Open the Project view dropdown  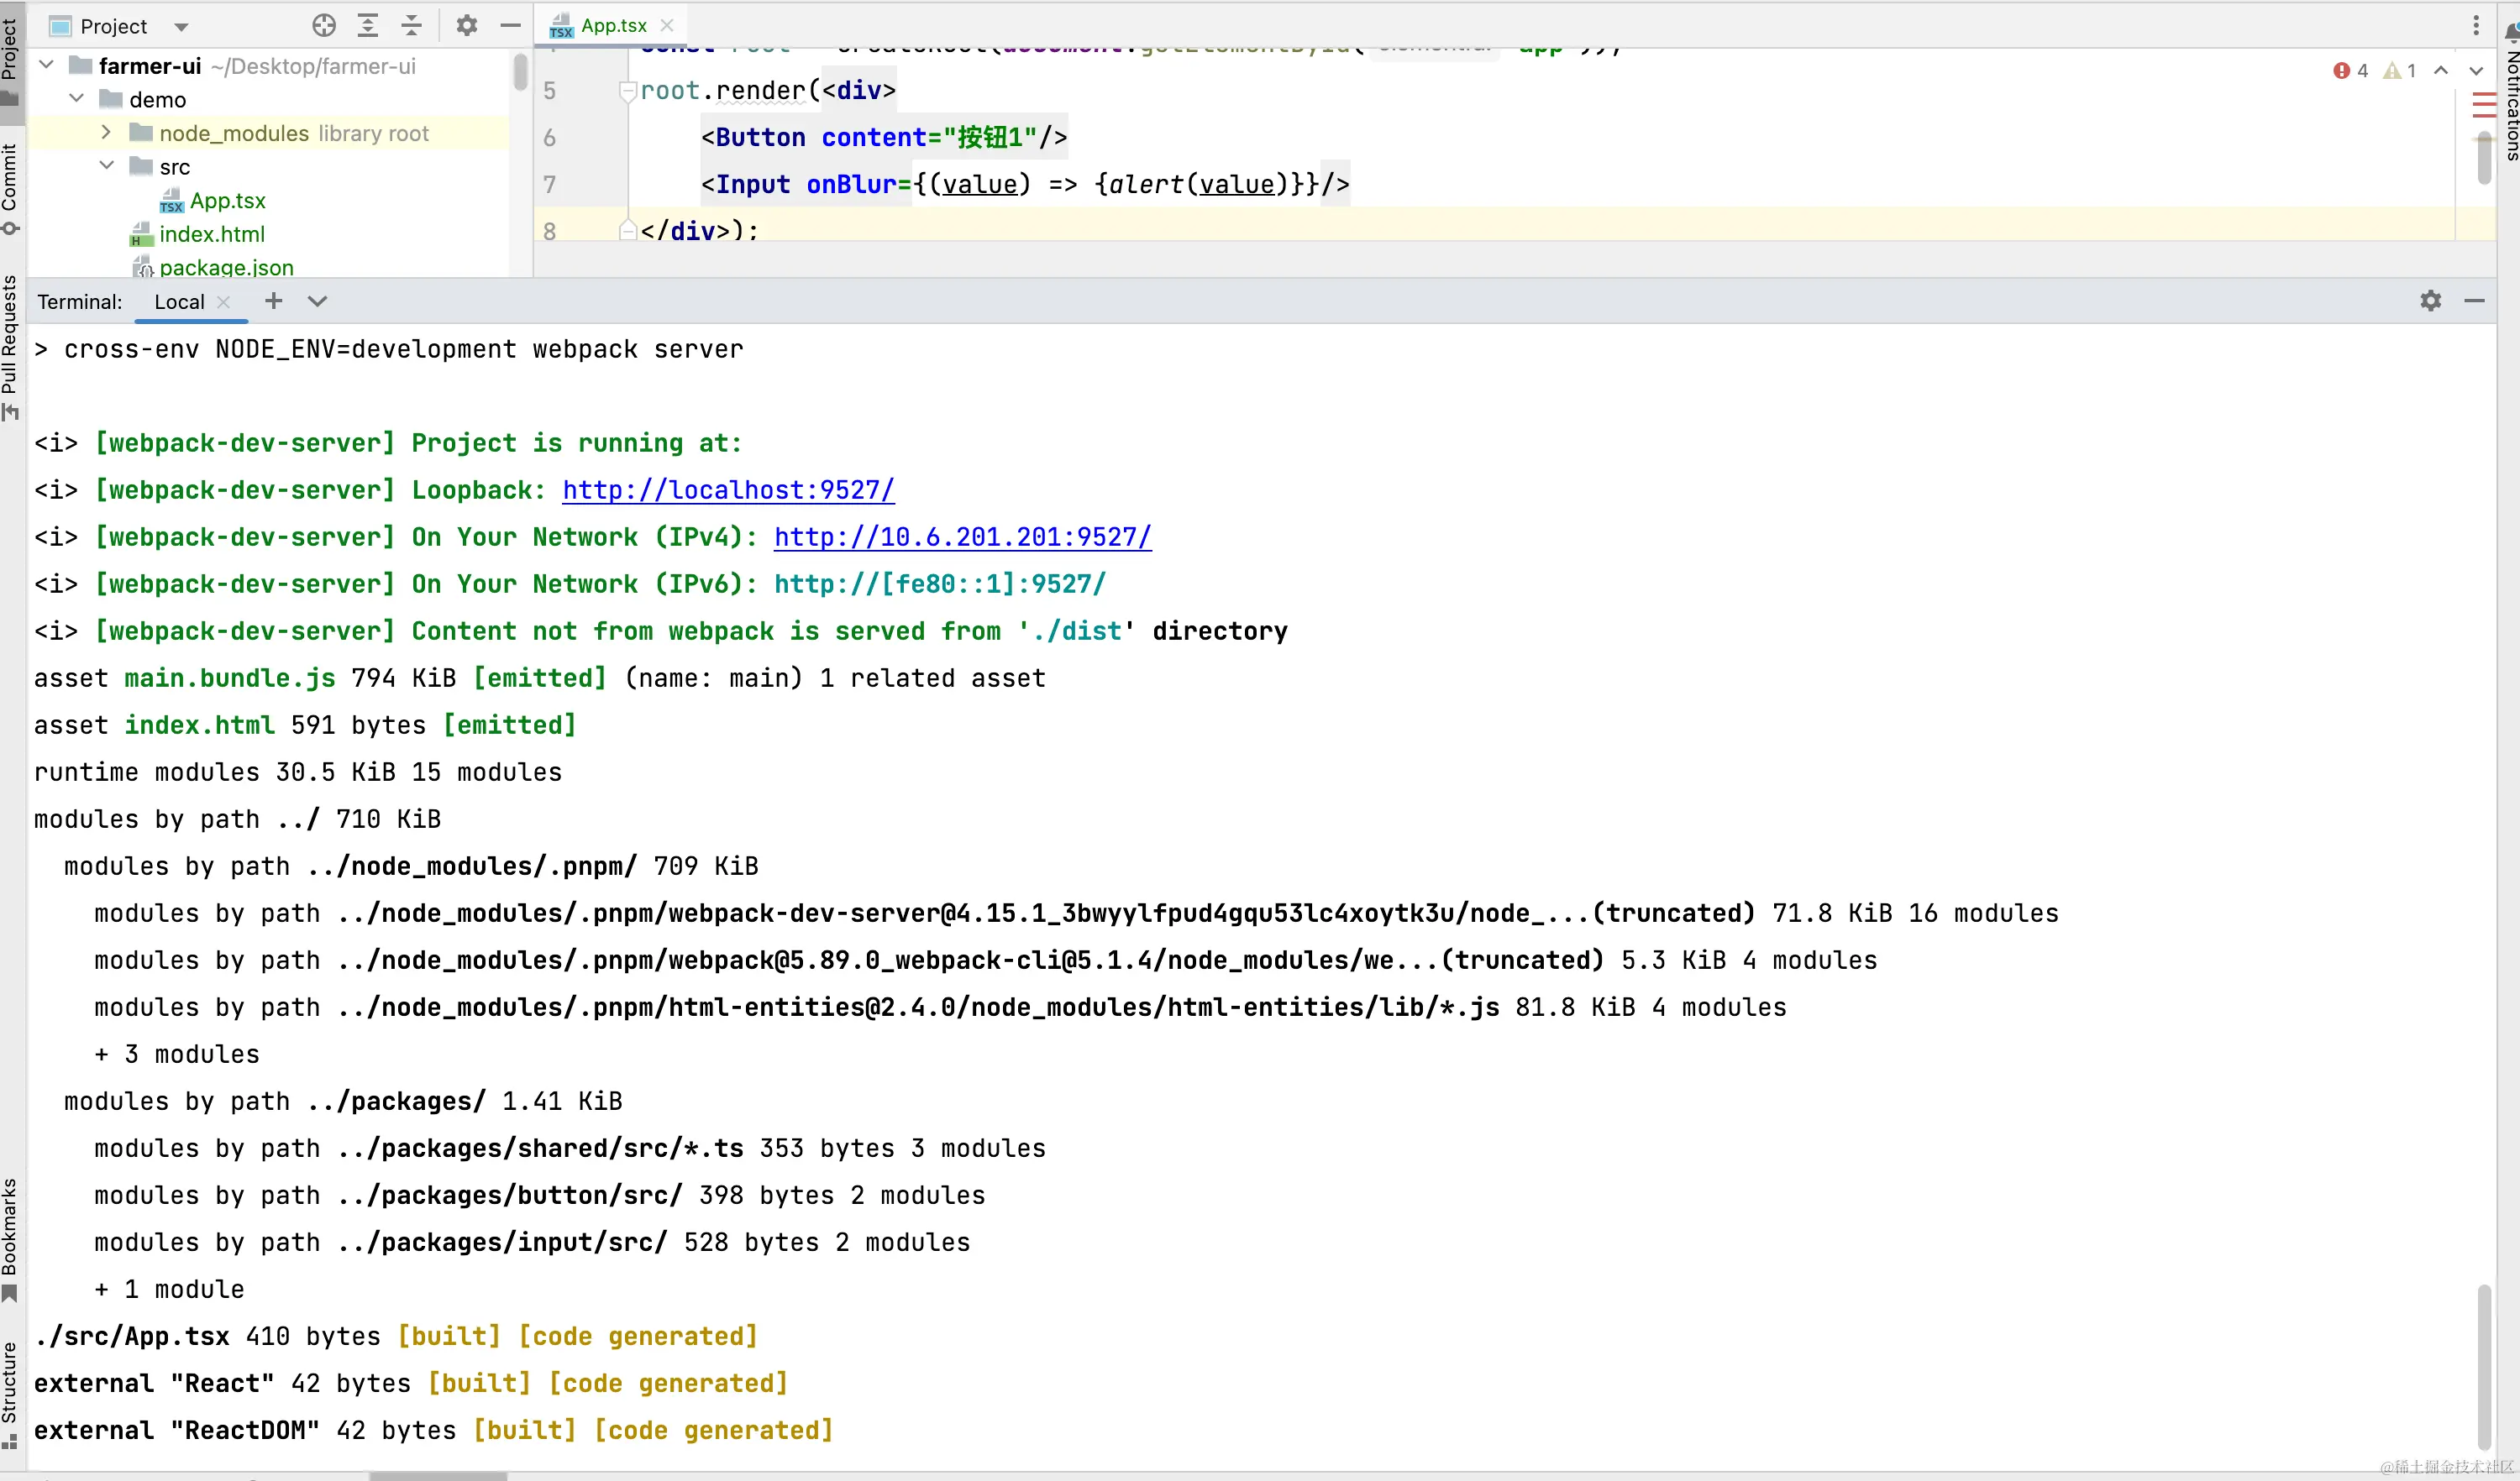(181, 27)
